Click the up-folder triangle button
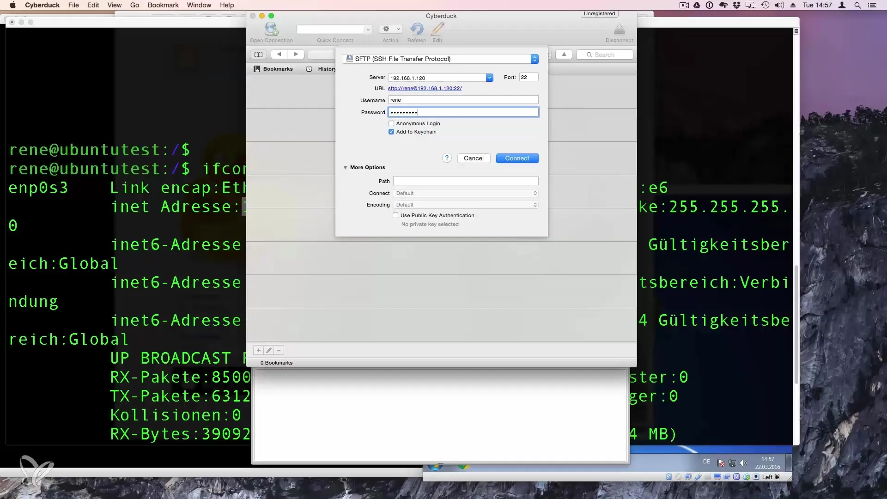This screenshot has height=499, width=887. 564,55
